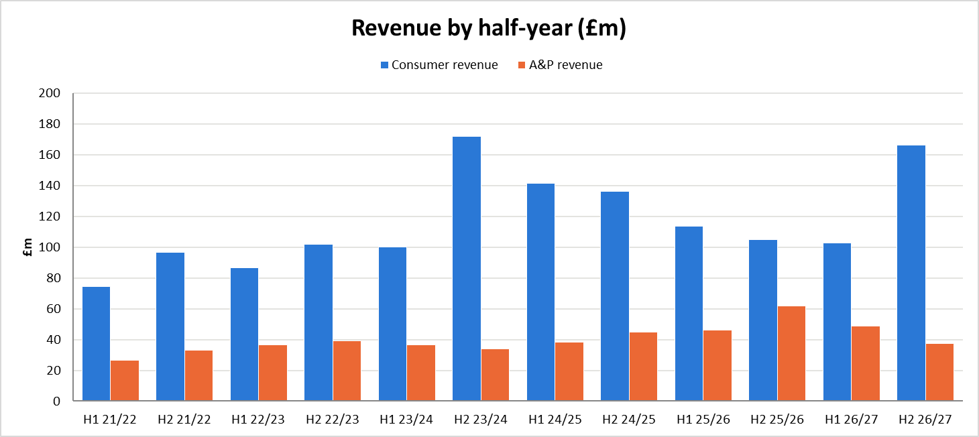Select the blue Consumer bar for H2 24/25
The image size is (979, 437).
coord(615,296)
